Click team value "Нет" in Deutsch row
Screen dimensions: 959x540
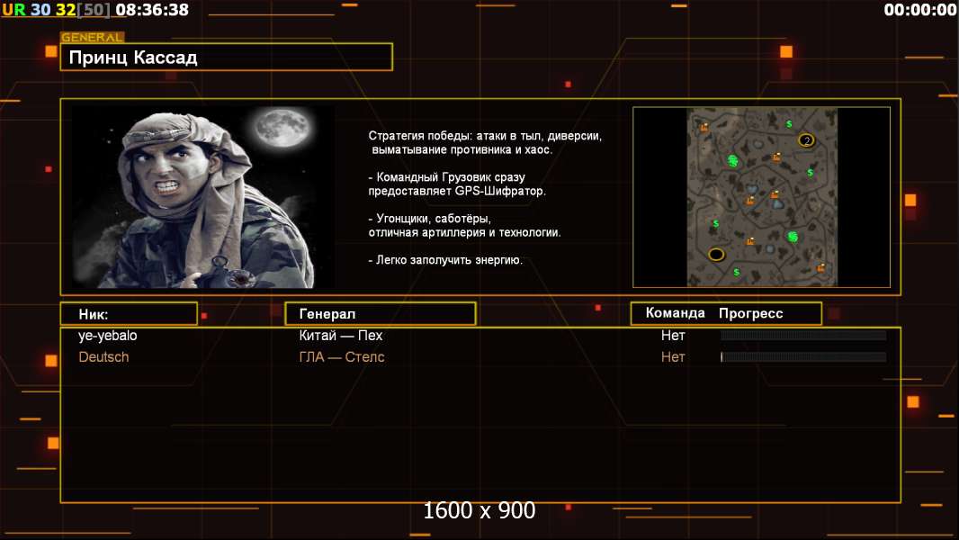point(673,356)
